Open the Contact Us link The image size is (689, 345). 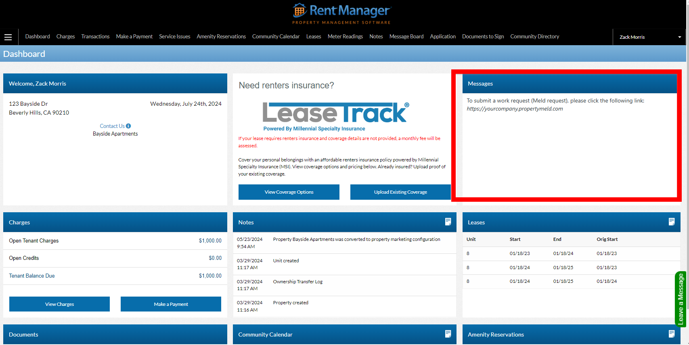coord(112,126)
